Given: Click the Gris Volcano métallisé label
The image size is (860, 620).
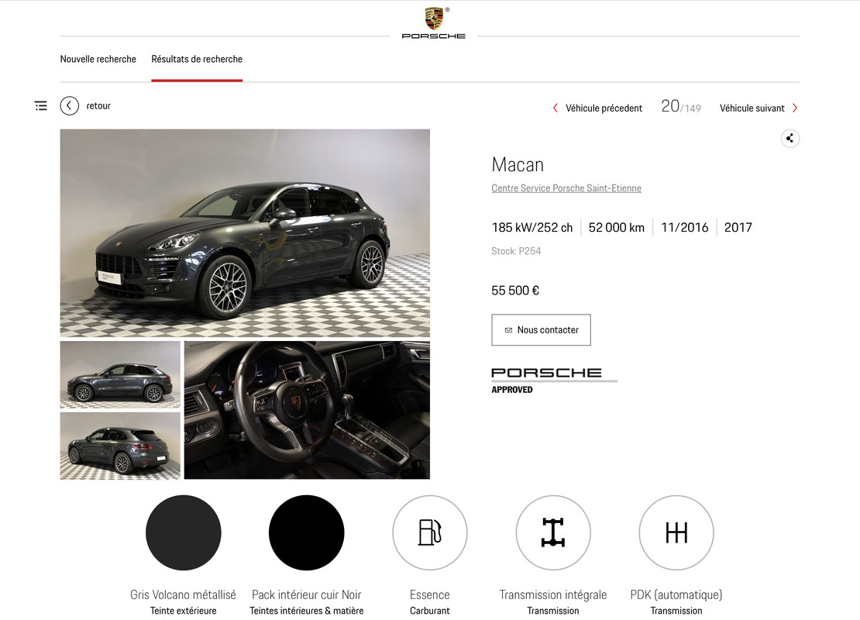Looking at the screenshot, I should [183, 594].
